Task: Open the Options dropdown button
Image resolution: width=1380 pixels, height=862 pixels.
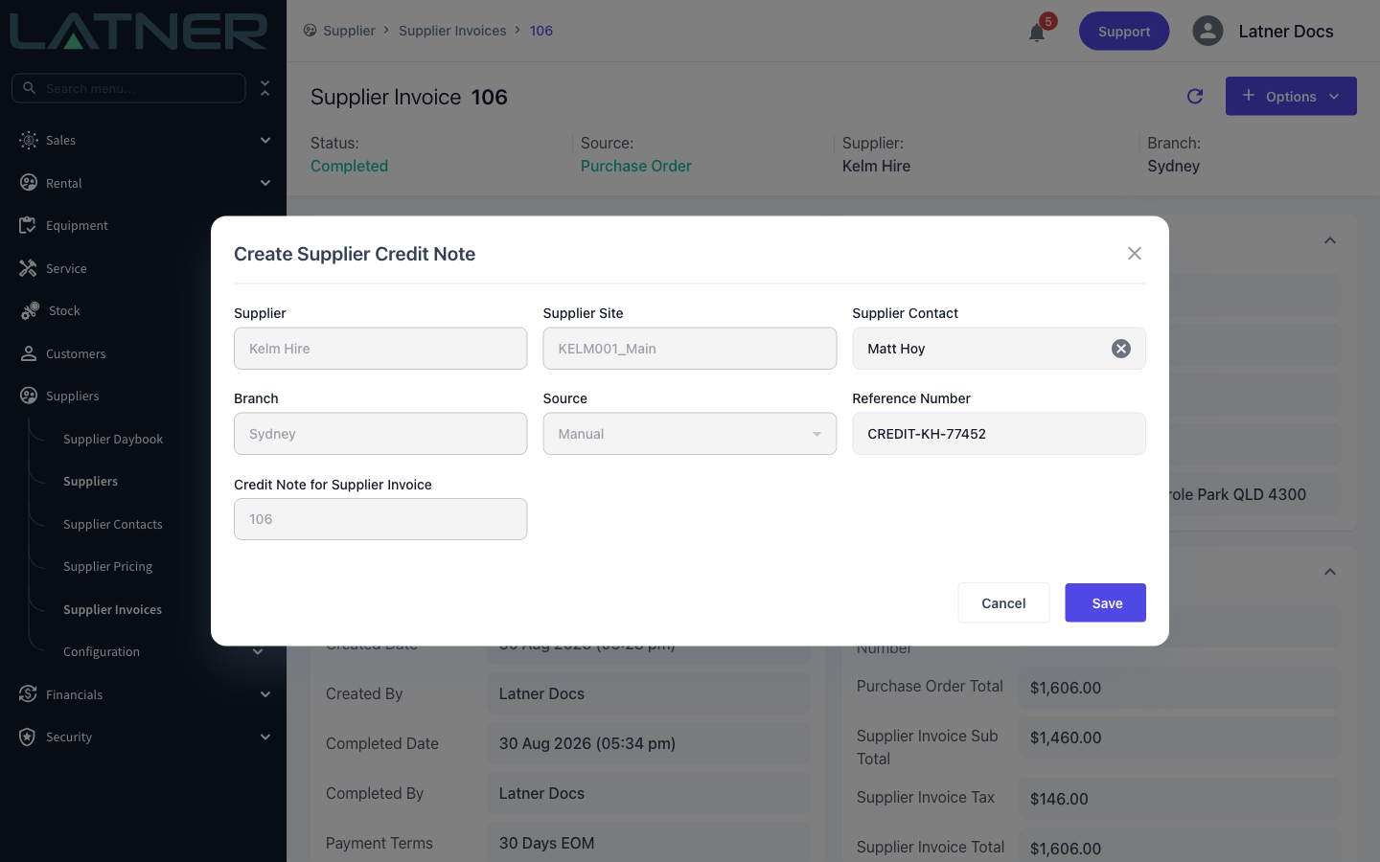Action: [x=1291, y=96]
